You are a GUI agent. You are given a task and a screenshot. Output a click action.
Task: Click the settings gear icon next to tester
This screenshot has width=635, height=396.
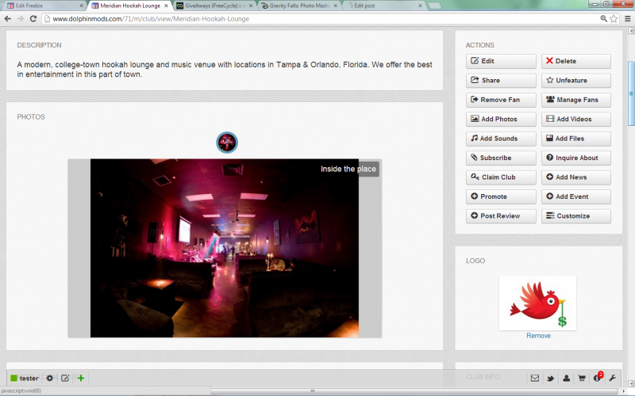pyautogui.click(x=49, y=379)
